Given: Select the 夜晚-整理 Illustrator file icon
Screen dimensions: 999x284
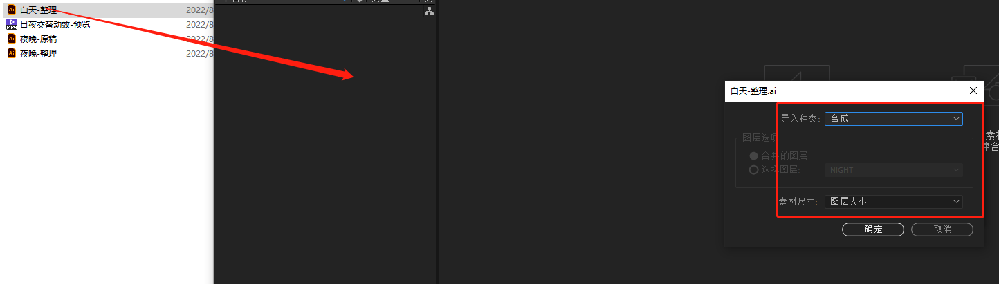Looking at the screenshot, I should tap(11, 53).
